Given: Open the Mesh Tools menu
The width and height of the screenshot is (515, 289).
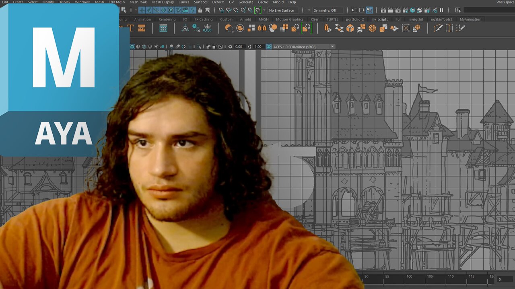Looking at the screenshot, I should coord(138,2).
